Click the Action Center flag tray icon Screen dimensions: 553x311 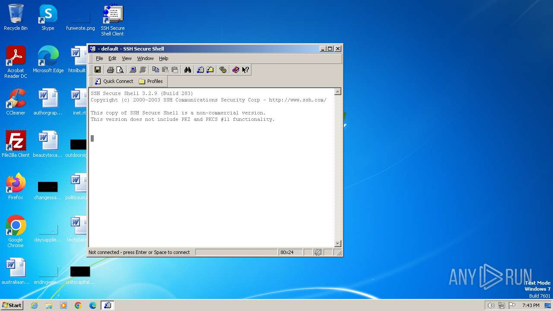[512, 305]
